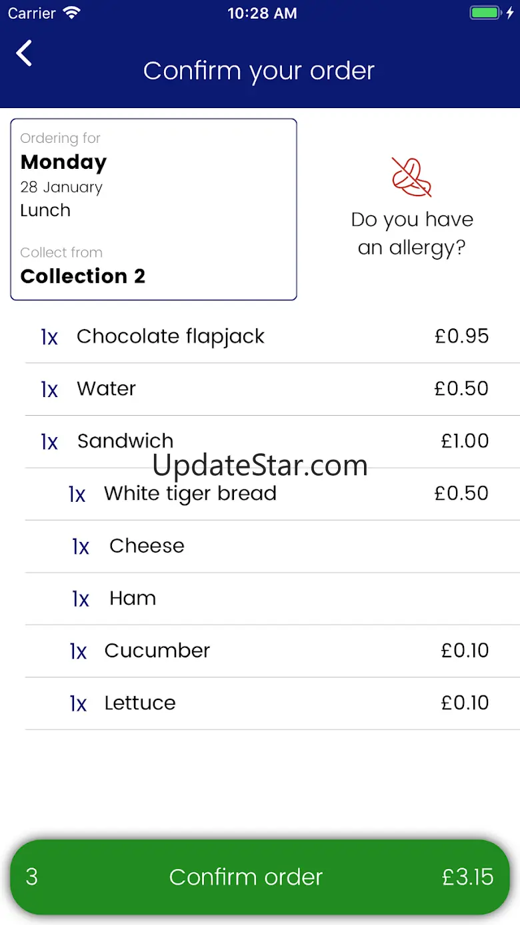Tap the back arrow icon
Image resolution: width=520 pixels, height=925 pixels.
25,53
